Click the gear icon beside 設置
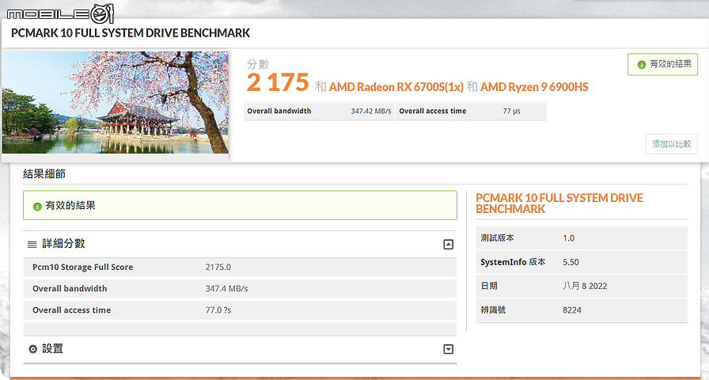The image size is (709, 380). click(x=32, y=349)
